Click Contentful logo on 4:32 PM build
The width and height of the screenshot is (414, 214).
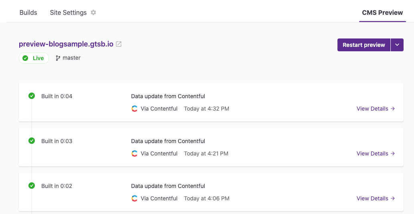click(x=135, y=109)
